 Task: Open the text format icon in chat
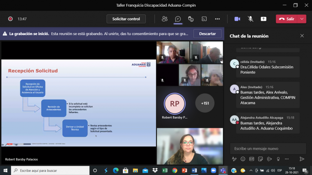point(234,159)
